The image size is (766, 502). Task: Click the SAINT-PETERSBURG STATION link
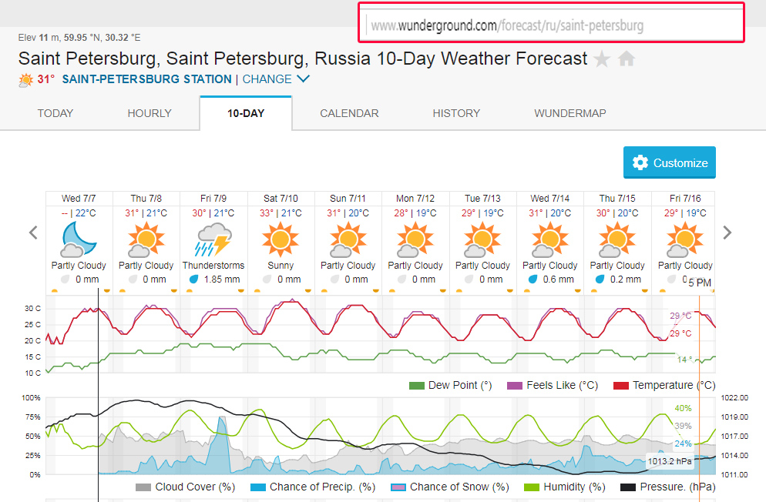[146, 79]
